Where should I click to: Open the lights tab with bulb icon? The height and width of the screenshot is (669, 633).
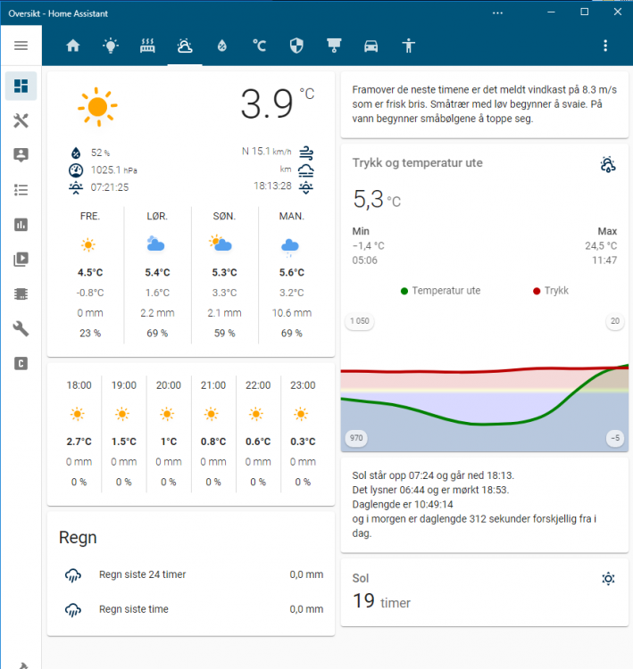point(111,45)
